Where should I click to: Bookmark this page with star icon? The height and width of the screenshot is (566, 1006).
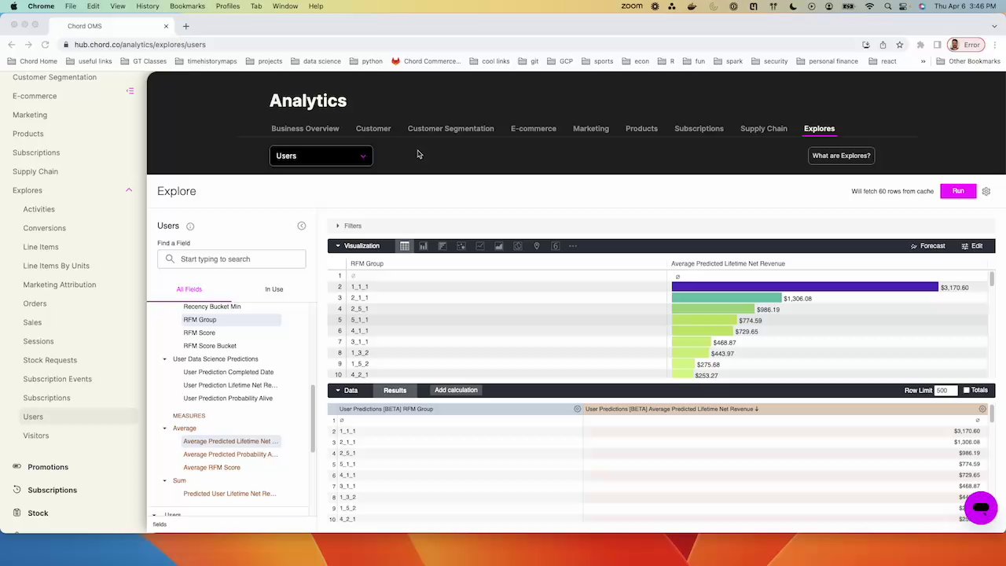[x=900, y=45]
